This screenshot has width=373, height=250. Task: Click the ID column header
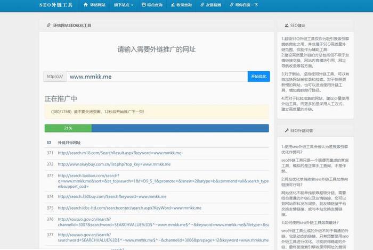(x=49, y=143)
